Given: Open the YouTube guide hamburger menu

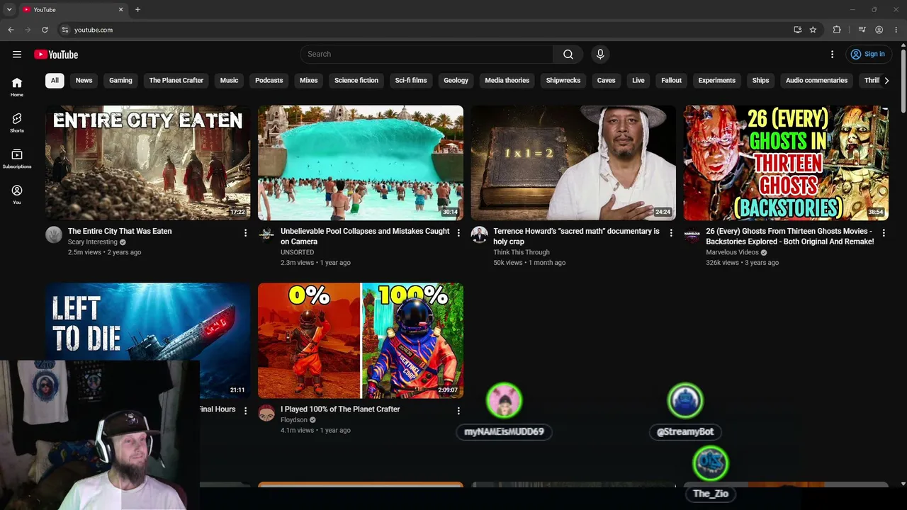Looking at the screenshot, I should point(17,55).
